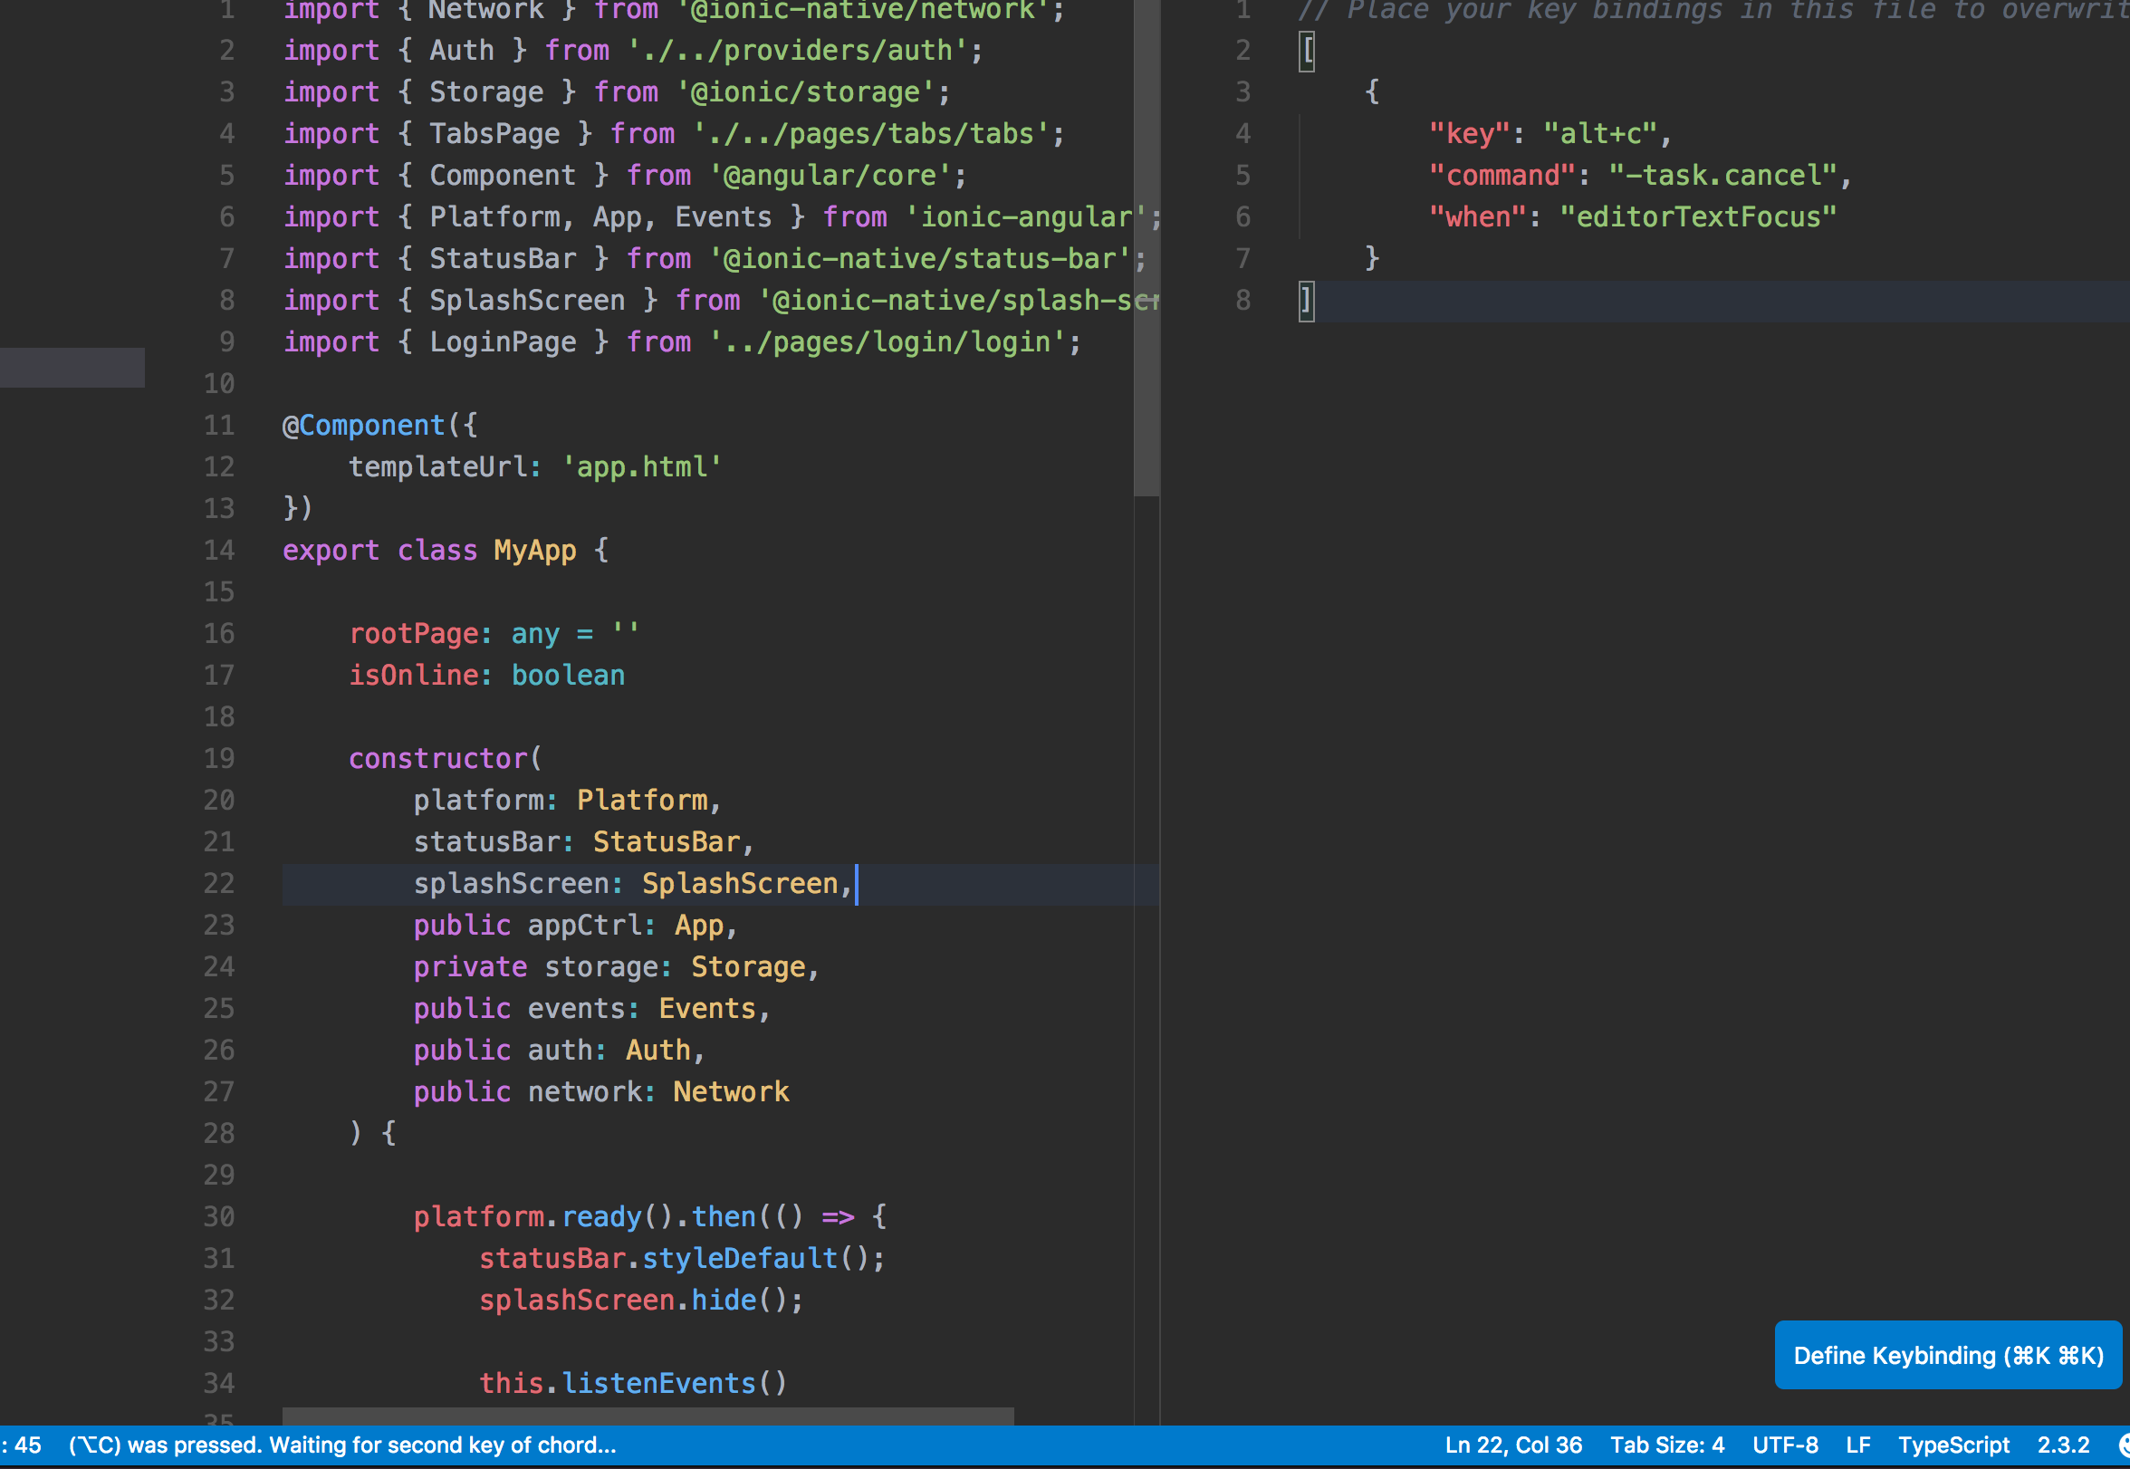
Task: Click the chord waiting message in status bar
Action: [342, 1445]
